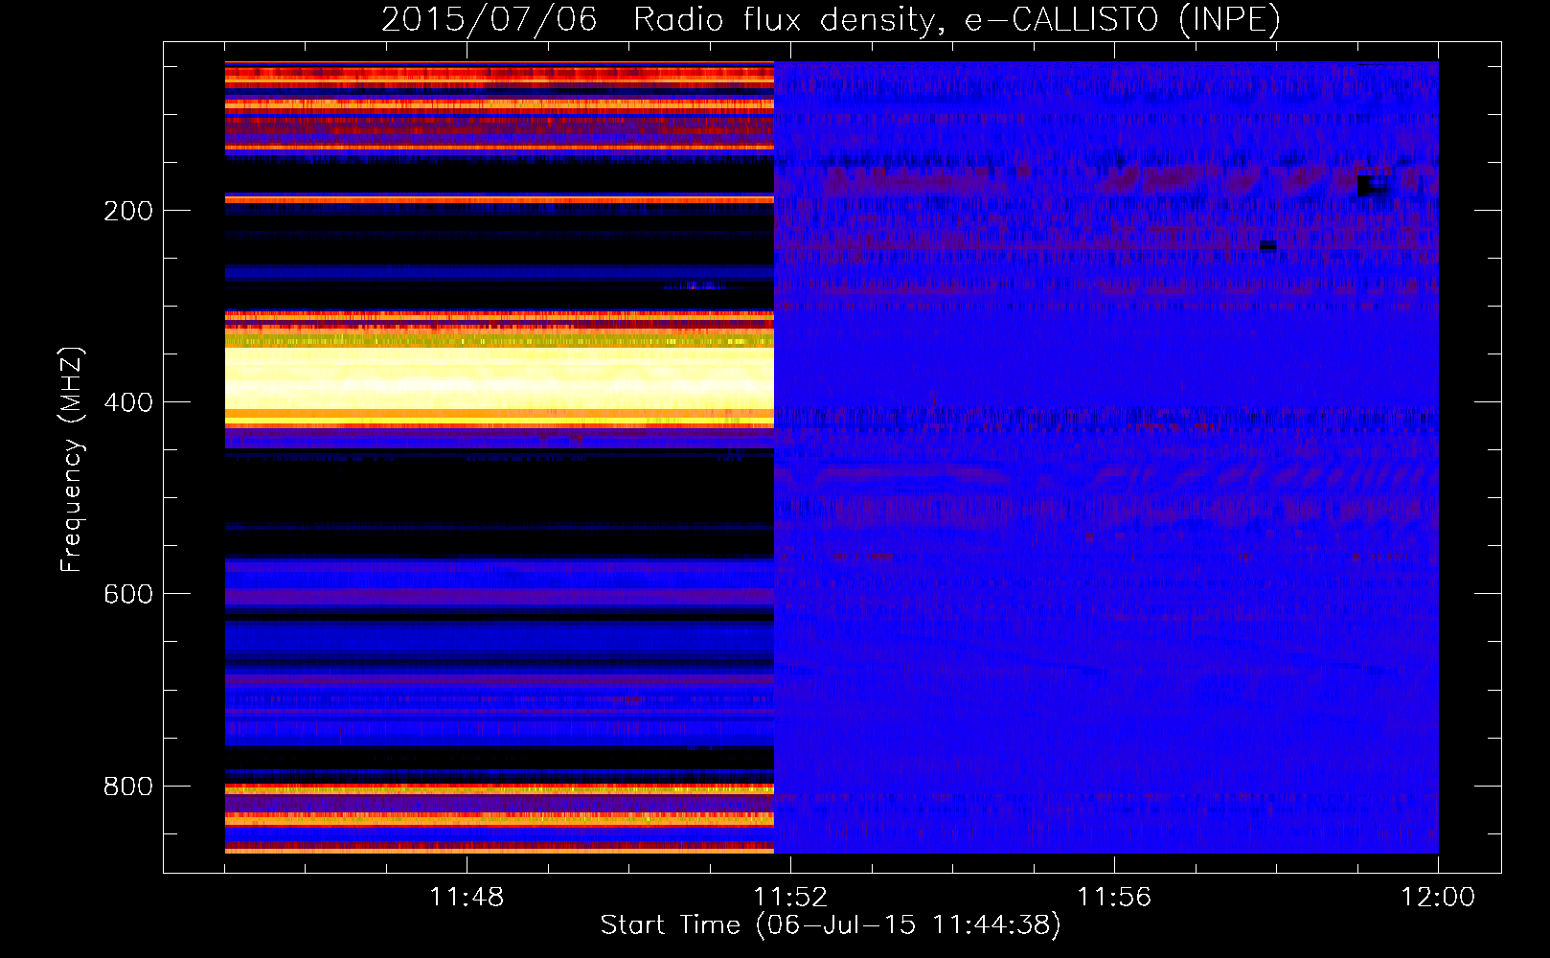Click the 11:52 time tick label
Viewport: 1550px width, 958px height.
790,898
